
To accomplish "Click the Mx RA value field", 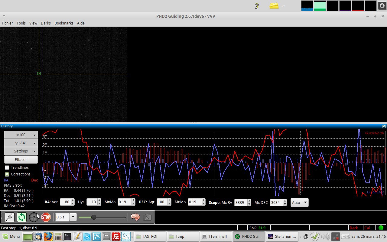I will [241, 202].
